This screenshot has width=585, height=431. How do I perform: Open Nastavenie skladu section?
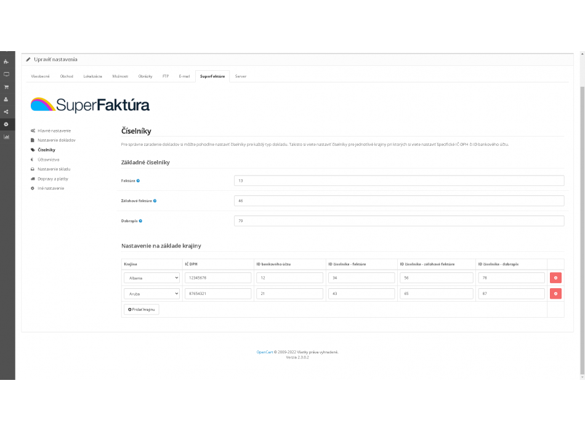(50, 169)
